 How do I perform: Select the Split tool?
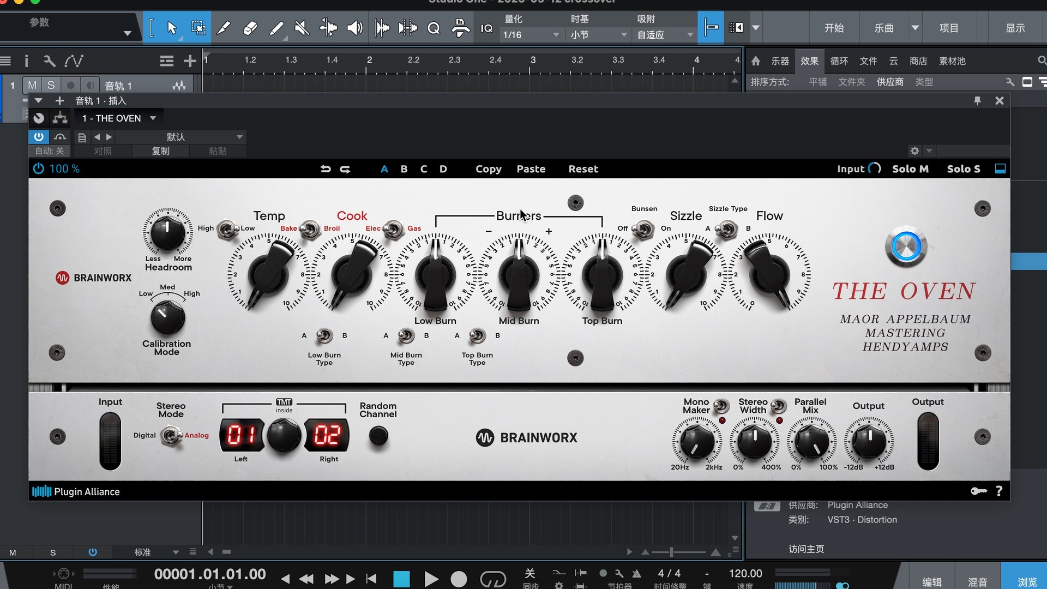point(224,27)
